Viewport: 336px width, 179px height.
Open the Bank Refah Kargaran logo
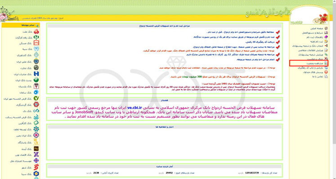(36, 38)
